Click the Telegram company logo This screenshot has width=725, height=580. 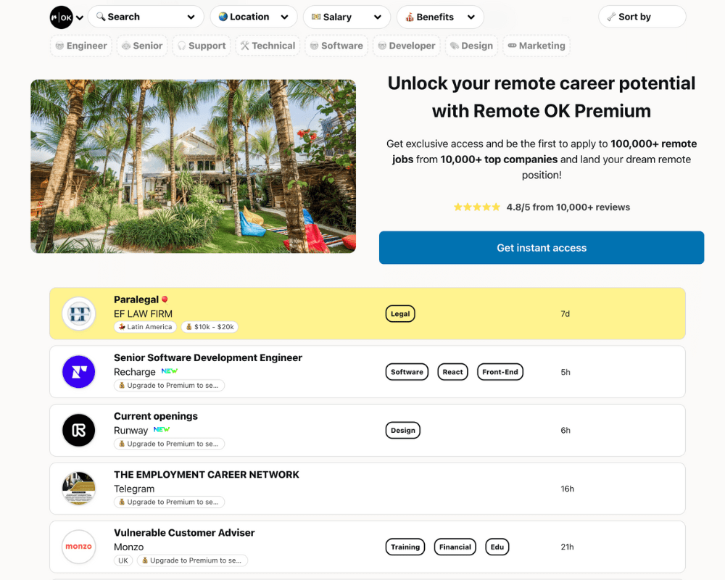point(78,488)
